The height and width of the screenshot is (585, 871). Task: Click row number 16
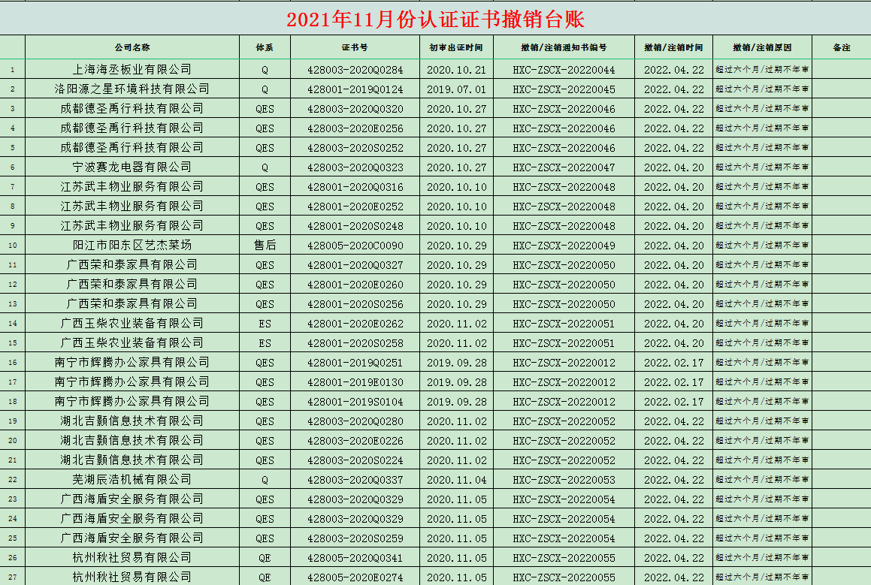12,363
